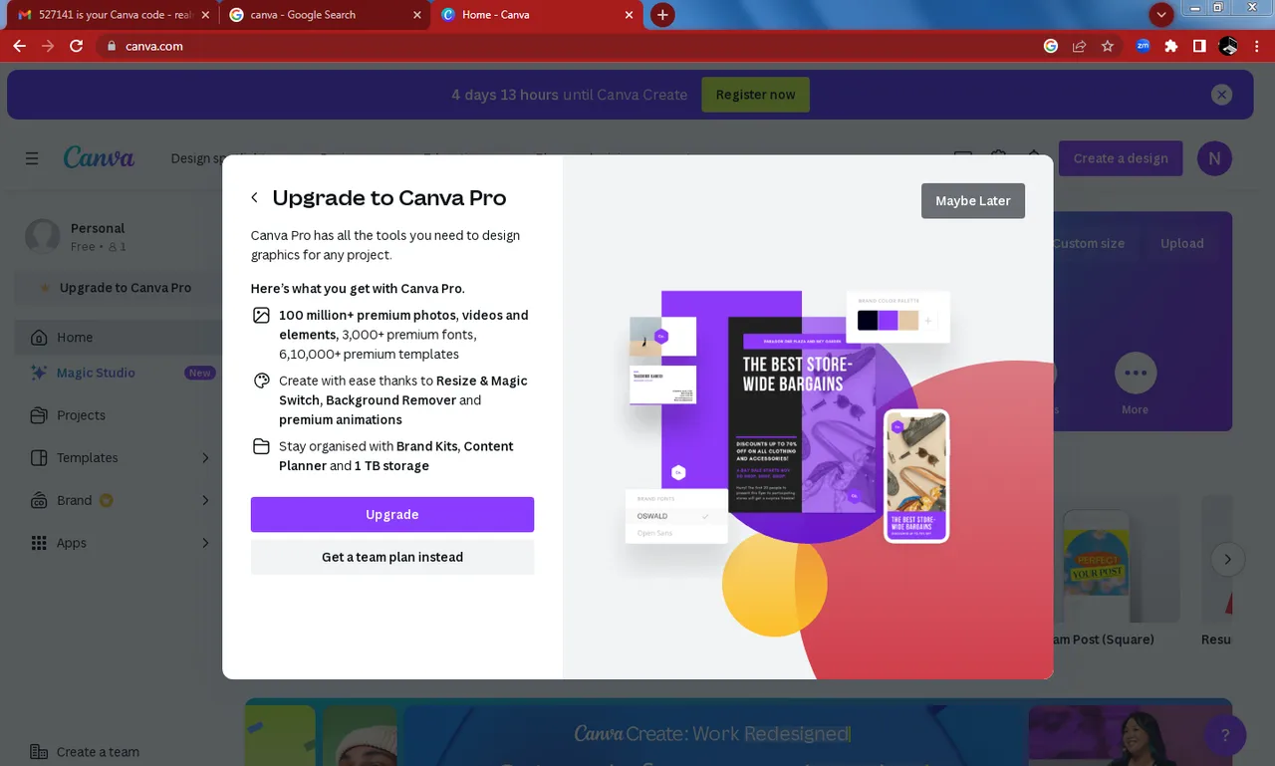Open the Chrome three-dot menu
This screenshot has height=766, width=1275.
1257,46
